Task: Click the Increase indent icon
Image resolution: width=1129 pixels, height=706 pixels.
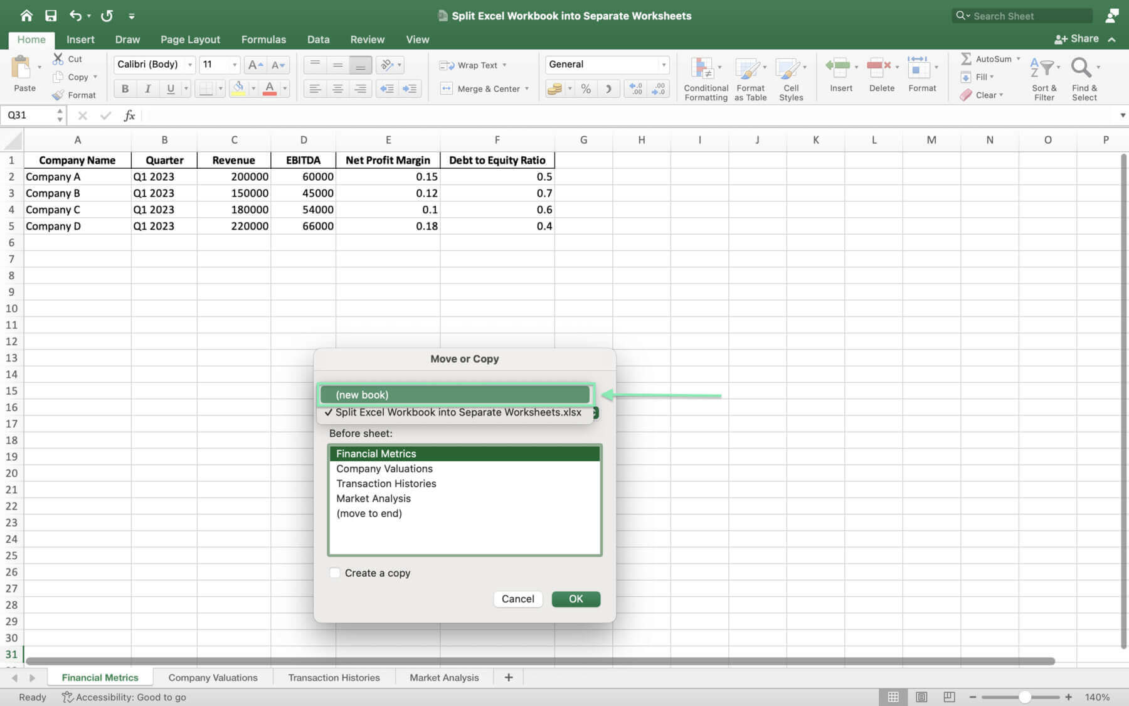Action: click(410, 88)
